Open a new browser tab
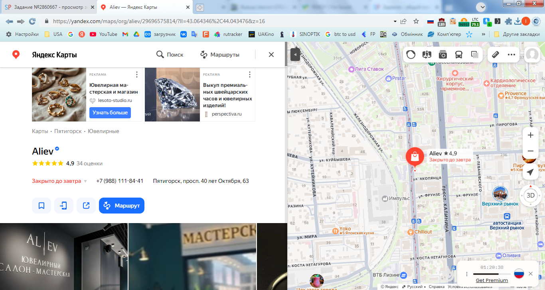This screenshot has height=290, width=545. click(x=200, y=7)
